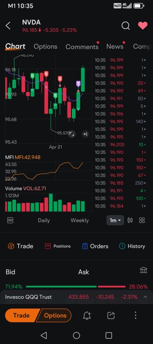
Task: Open the News tab
Action: 115,47
